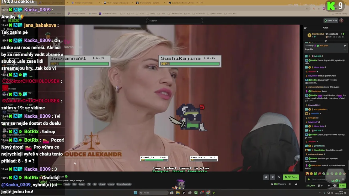
Task: Open the user profile avatar menu
Action: (341, 20)
